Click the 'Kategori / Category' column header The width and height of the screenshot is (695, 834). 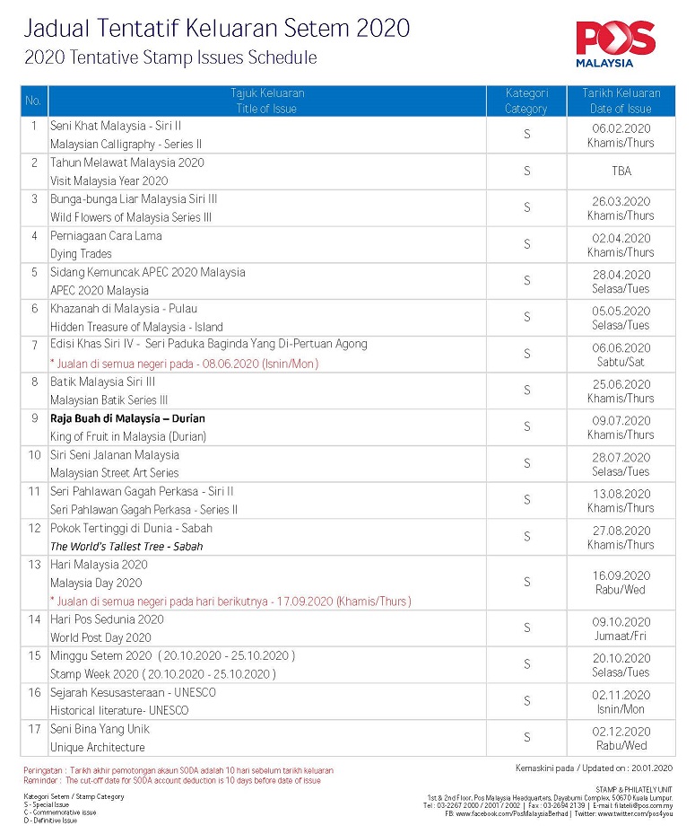click(x=526, y=101)
